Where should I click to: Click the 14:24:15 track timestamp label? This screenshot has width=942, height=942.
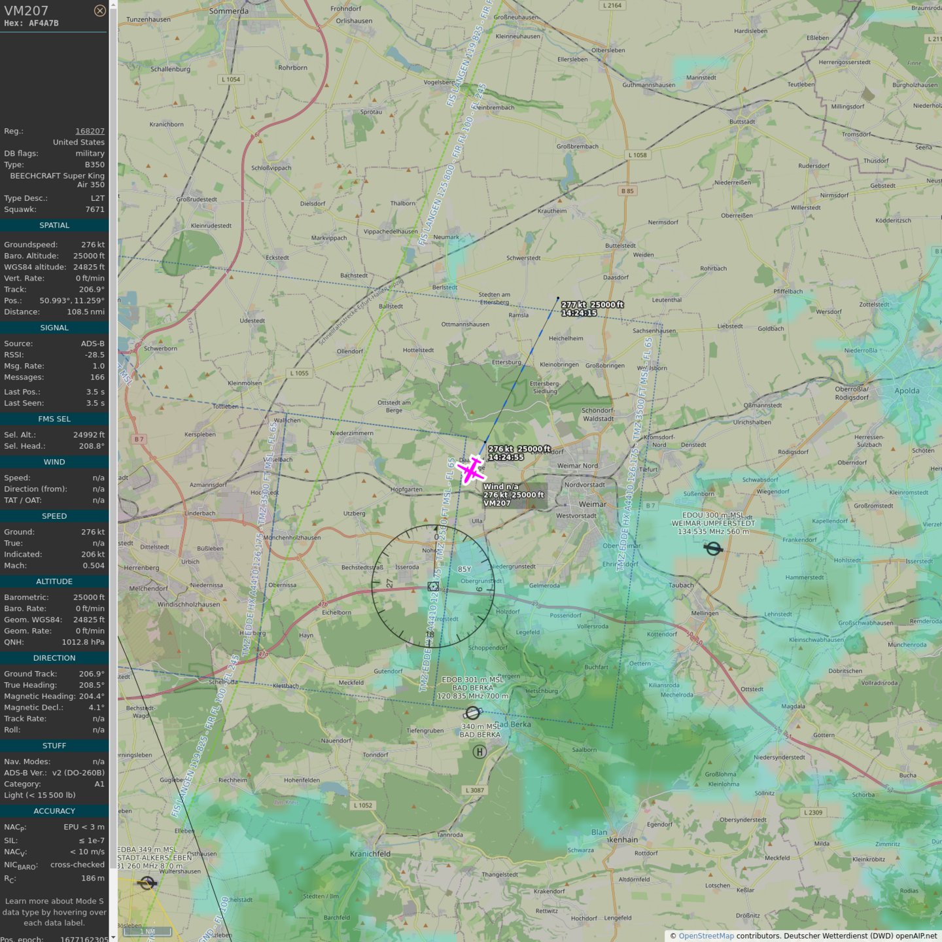[579, 313]
